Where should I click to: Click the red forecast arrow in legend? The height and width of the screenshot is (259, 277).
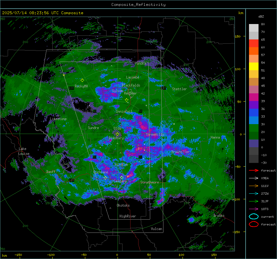(x=254, y=170)
